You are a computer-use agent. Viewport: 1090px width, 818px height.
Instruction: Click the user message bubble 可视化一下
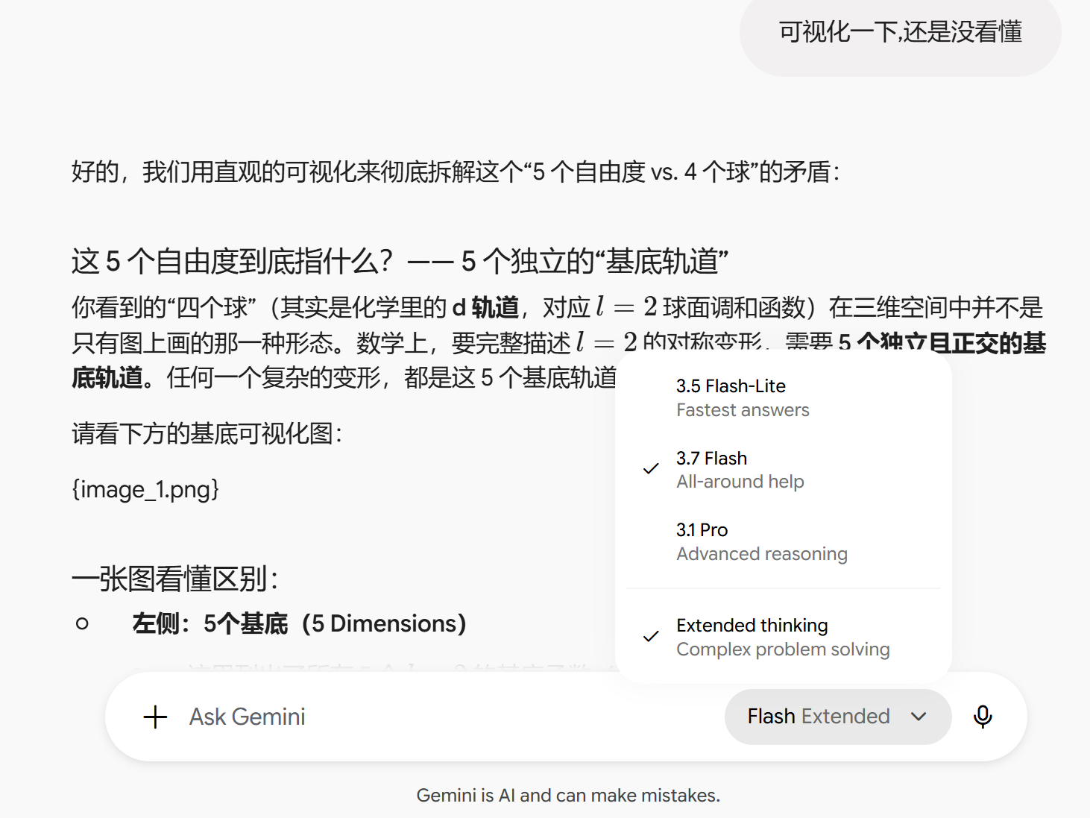900,32
